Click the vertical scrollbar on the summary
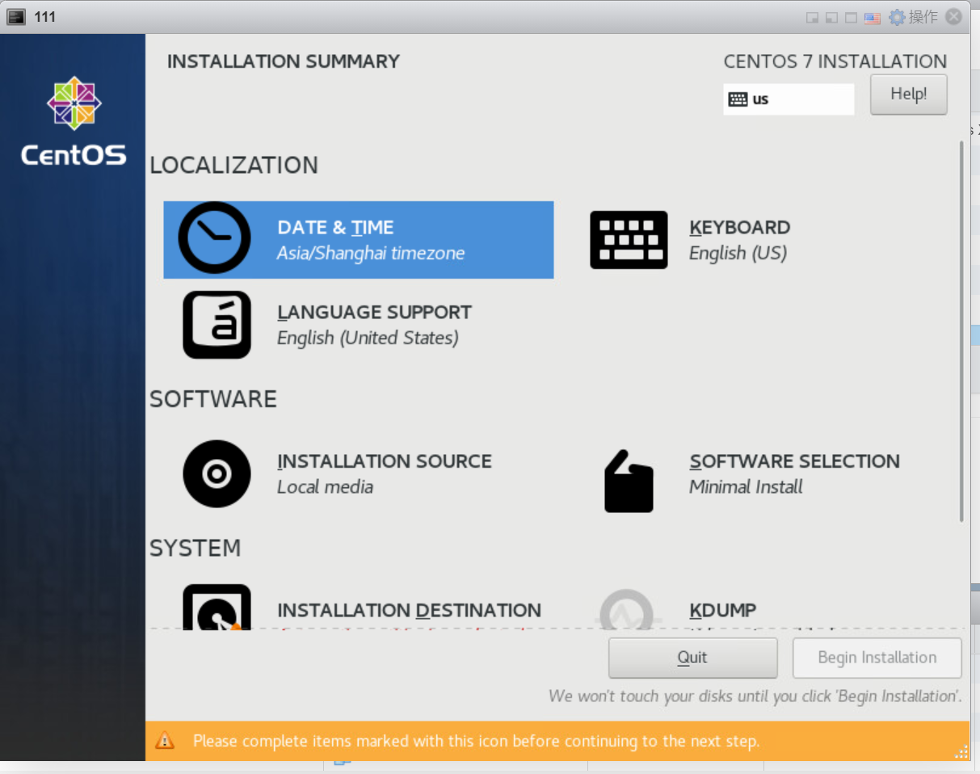The image size is (980, 774). coord(961,331)
